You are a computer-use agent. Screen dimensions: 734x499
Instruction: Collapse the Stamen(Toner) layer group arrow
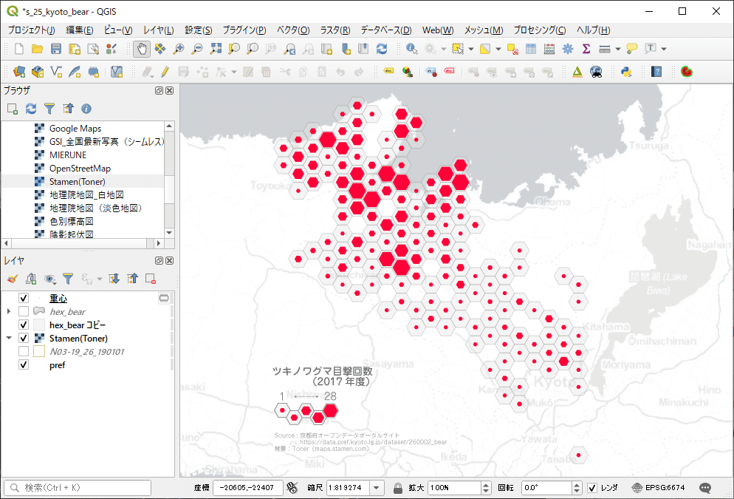coord(8,338)
